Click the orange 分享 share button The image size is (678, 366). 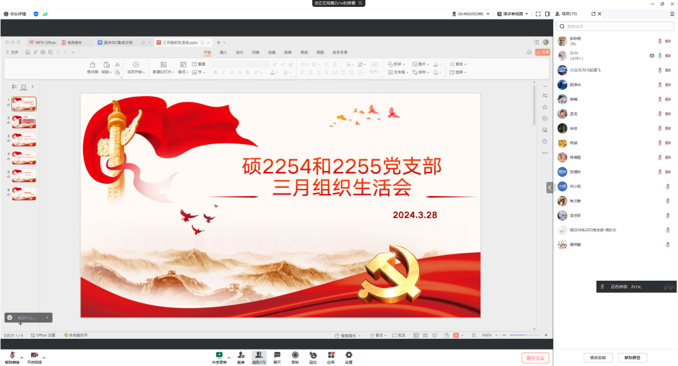click(x=543, y=52)
